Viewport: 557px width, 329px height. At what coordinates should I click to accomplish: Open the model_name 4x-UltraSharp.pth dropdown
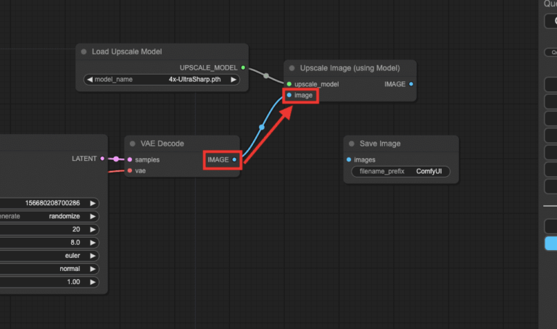tap(162, 80)
